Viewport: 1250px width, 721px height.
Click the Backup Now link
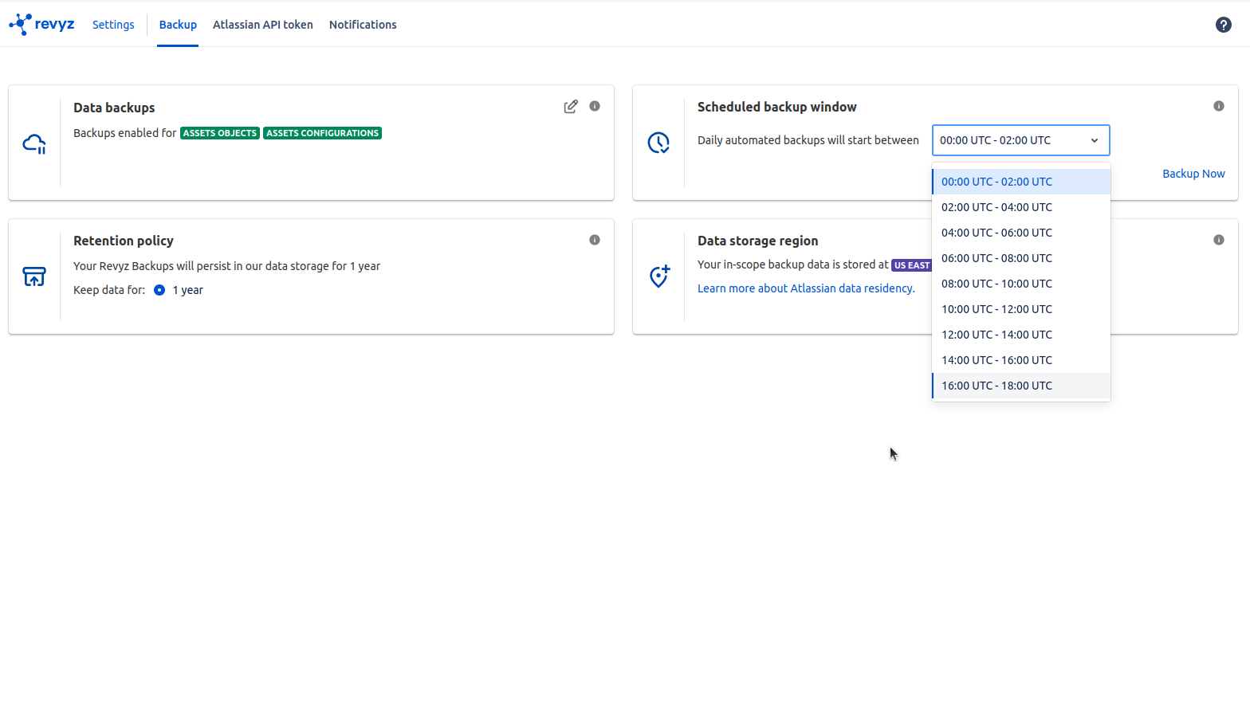pos(1193,174)
